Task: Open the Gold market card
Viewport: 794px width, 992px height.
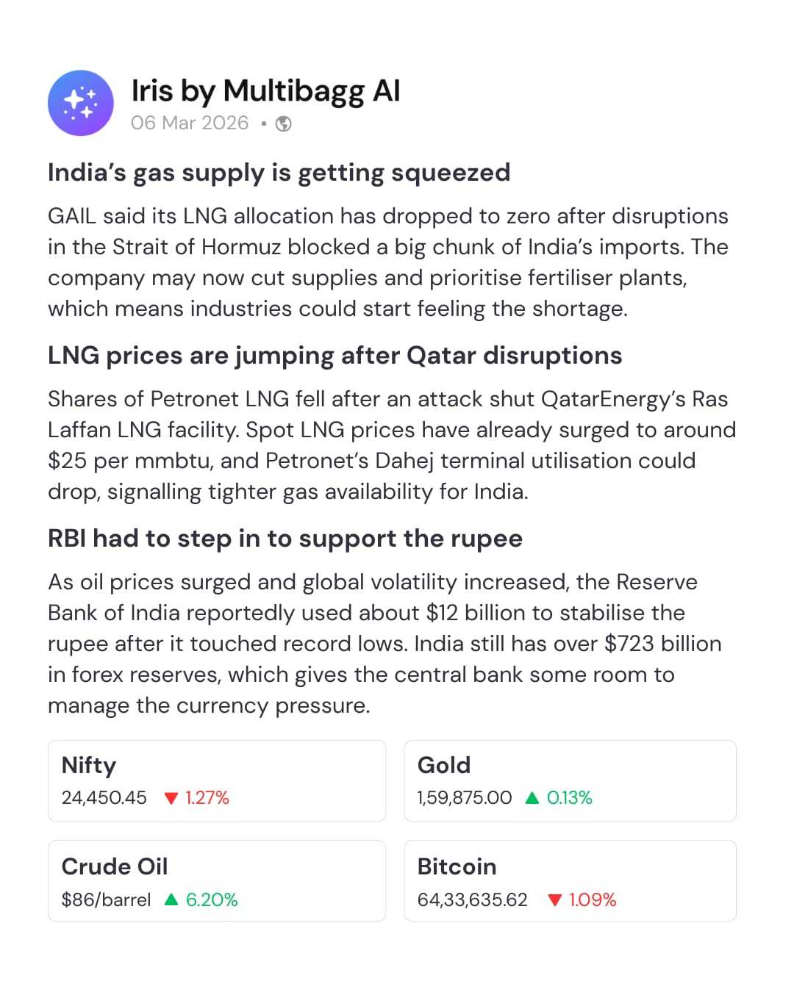Action: pos(570,780)
